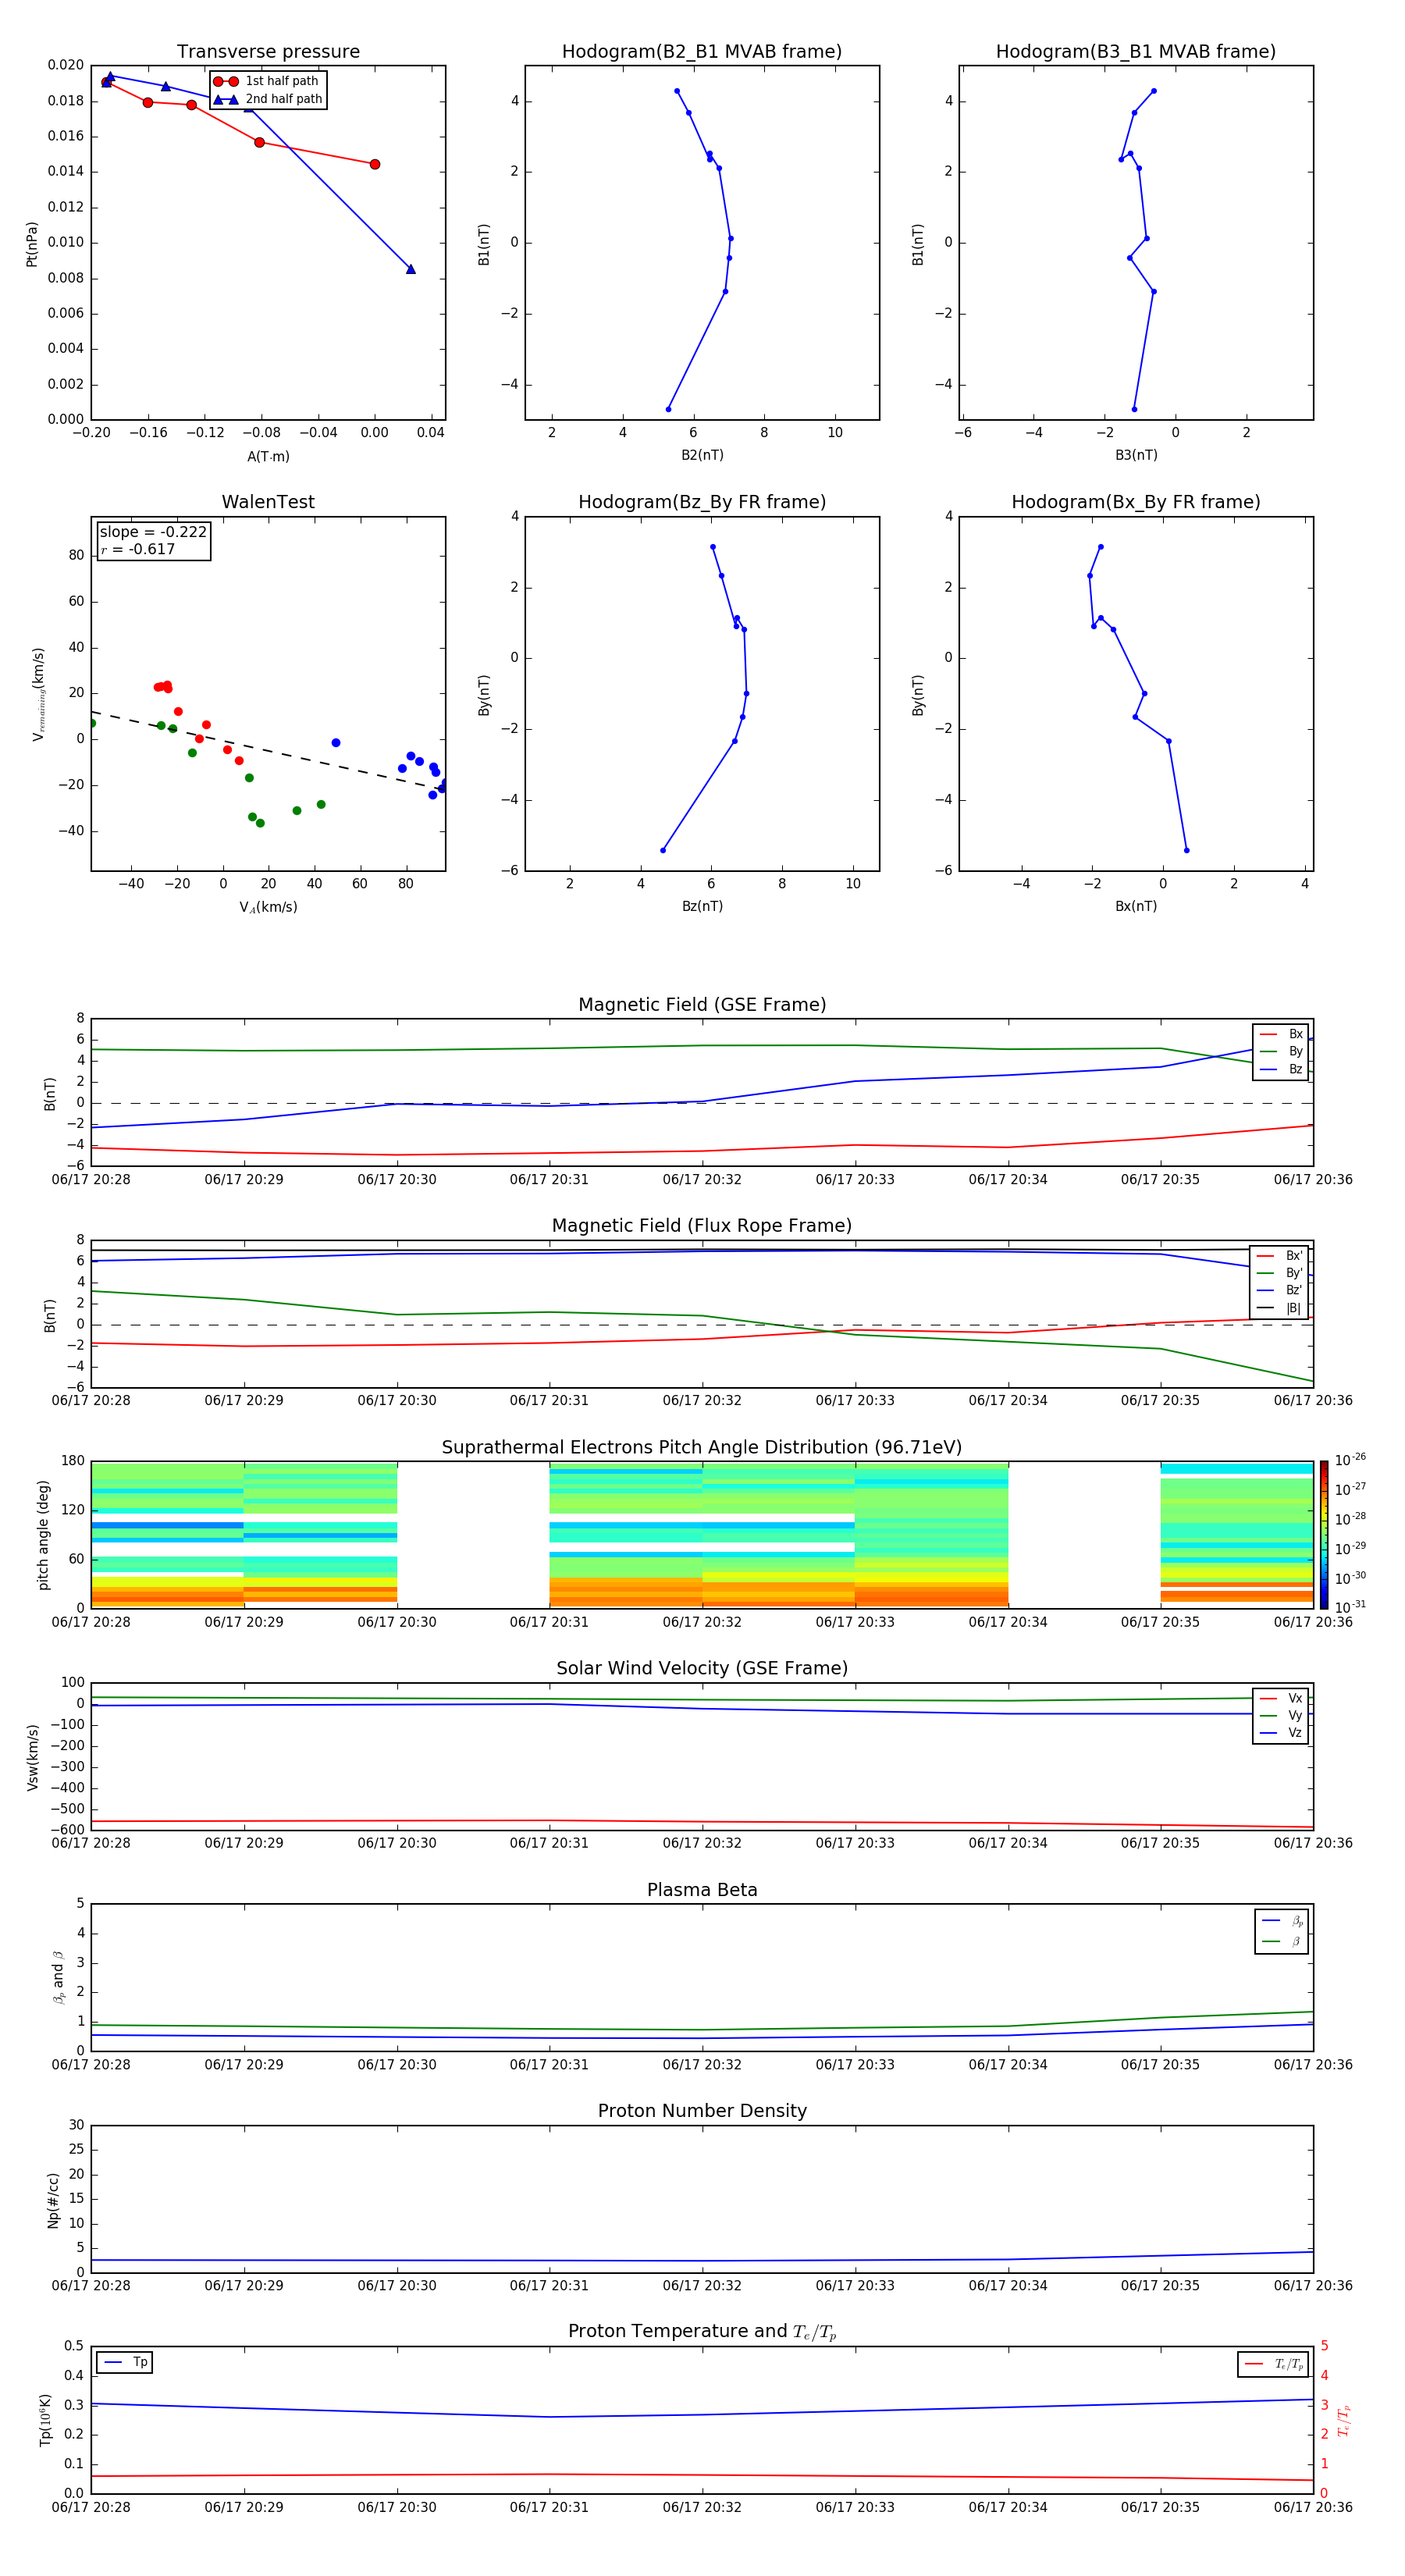Click the 'Hodogram(Bx_By FR frame)' title

(1136, 502)
